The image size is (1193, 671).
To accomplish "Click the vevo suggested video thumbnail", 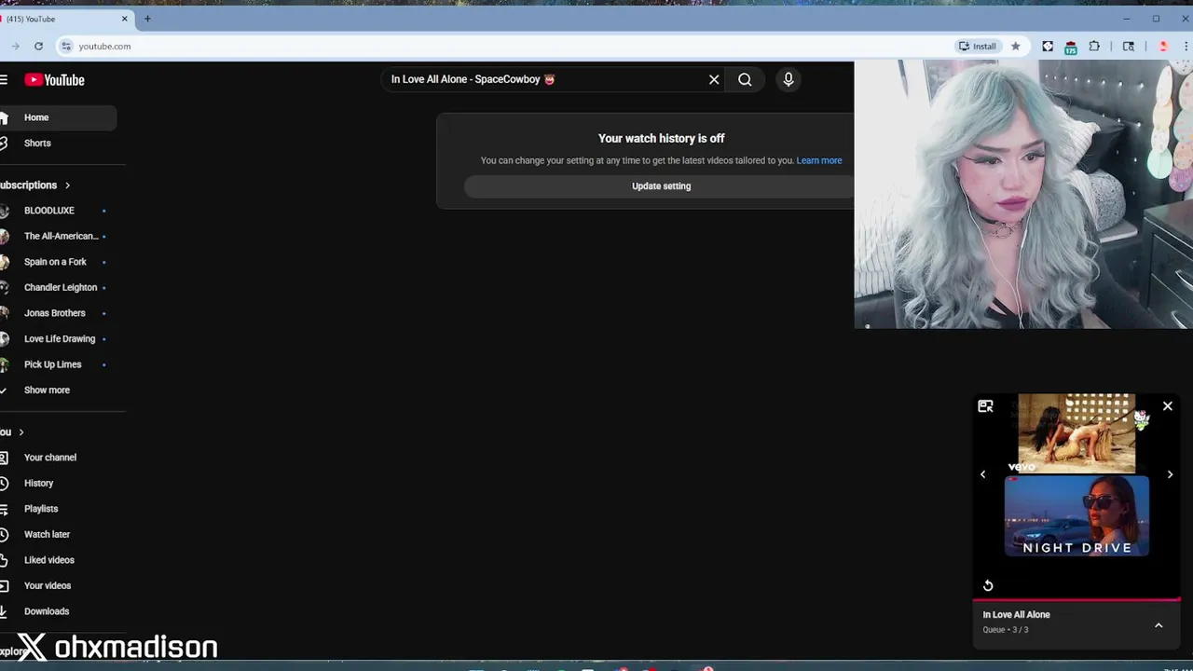I will pos(1076,433).
